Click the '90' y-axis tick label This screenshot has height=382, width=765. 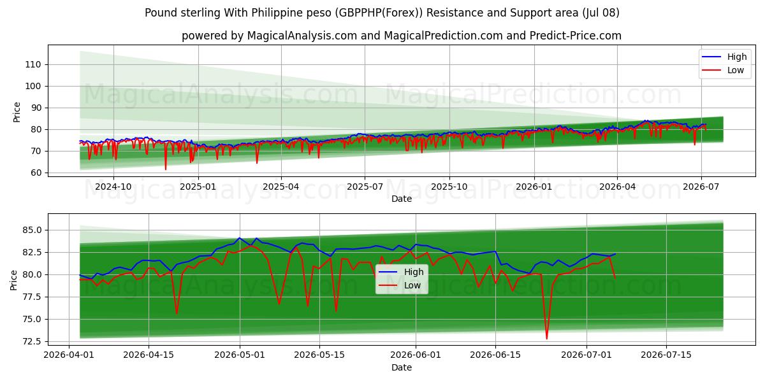(37, 108)
